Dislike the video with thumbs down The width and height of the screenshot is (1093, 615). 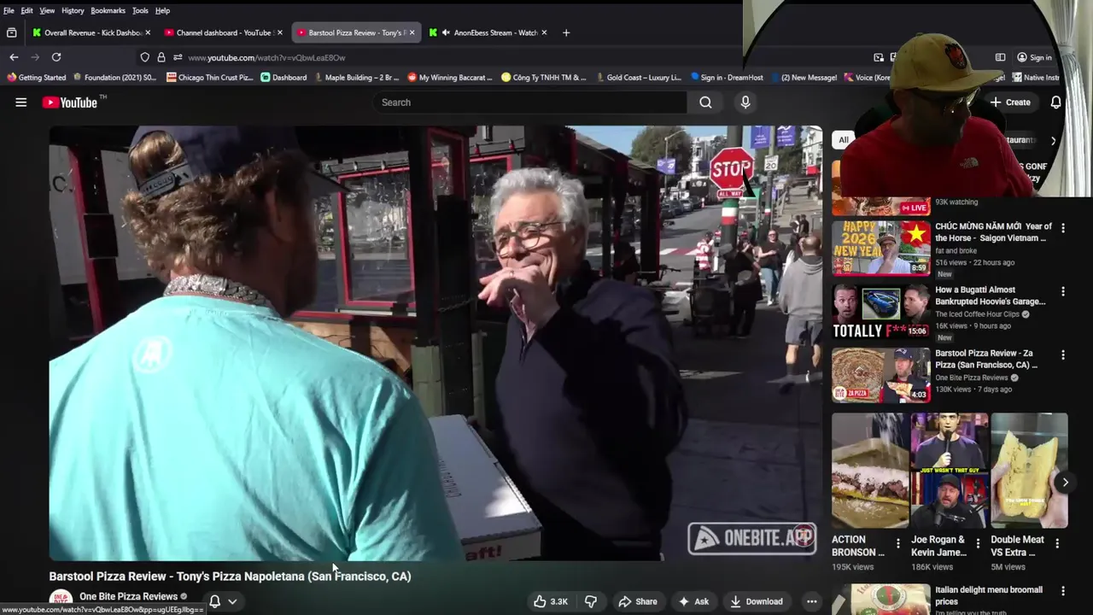(x=591, y=601)
